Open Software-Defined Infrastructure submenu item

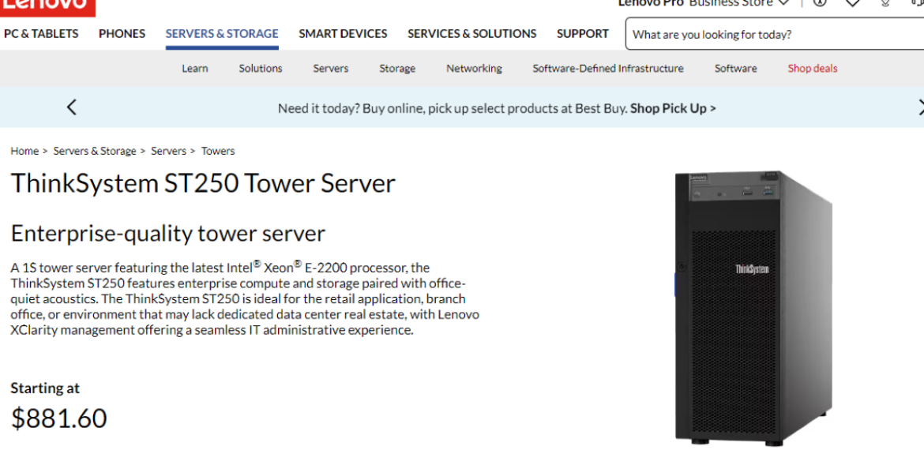tap(607, 69)
